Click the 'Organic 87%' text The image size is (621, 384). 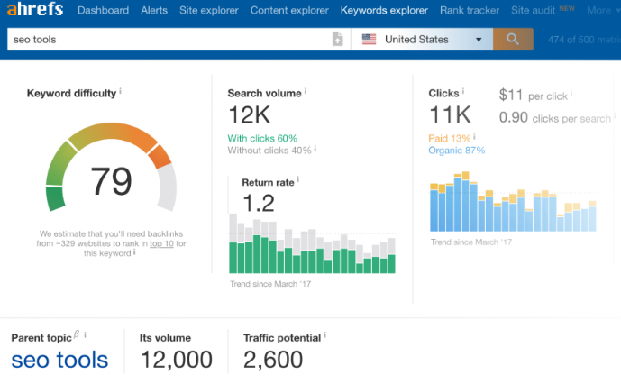457,151
